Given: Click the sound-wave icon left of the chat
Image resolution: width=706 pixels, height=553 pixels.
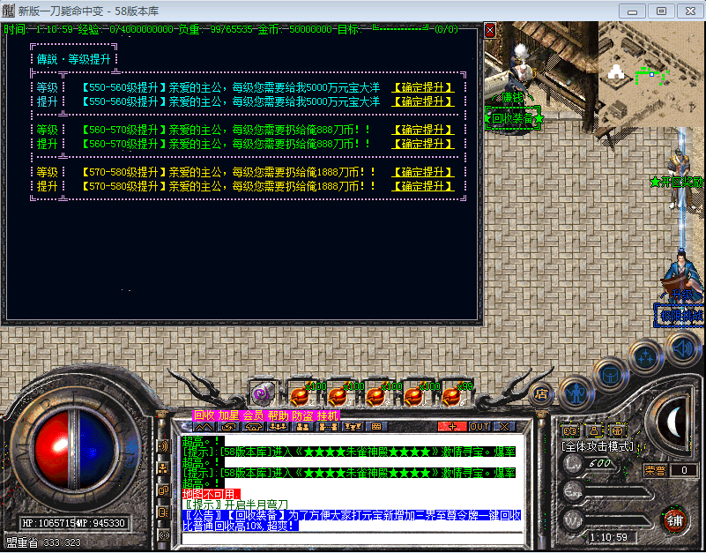Looking at the screenshot, I should pos(163,446).
